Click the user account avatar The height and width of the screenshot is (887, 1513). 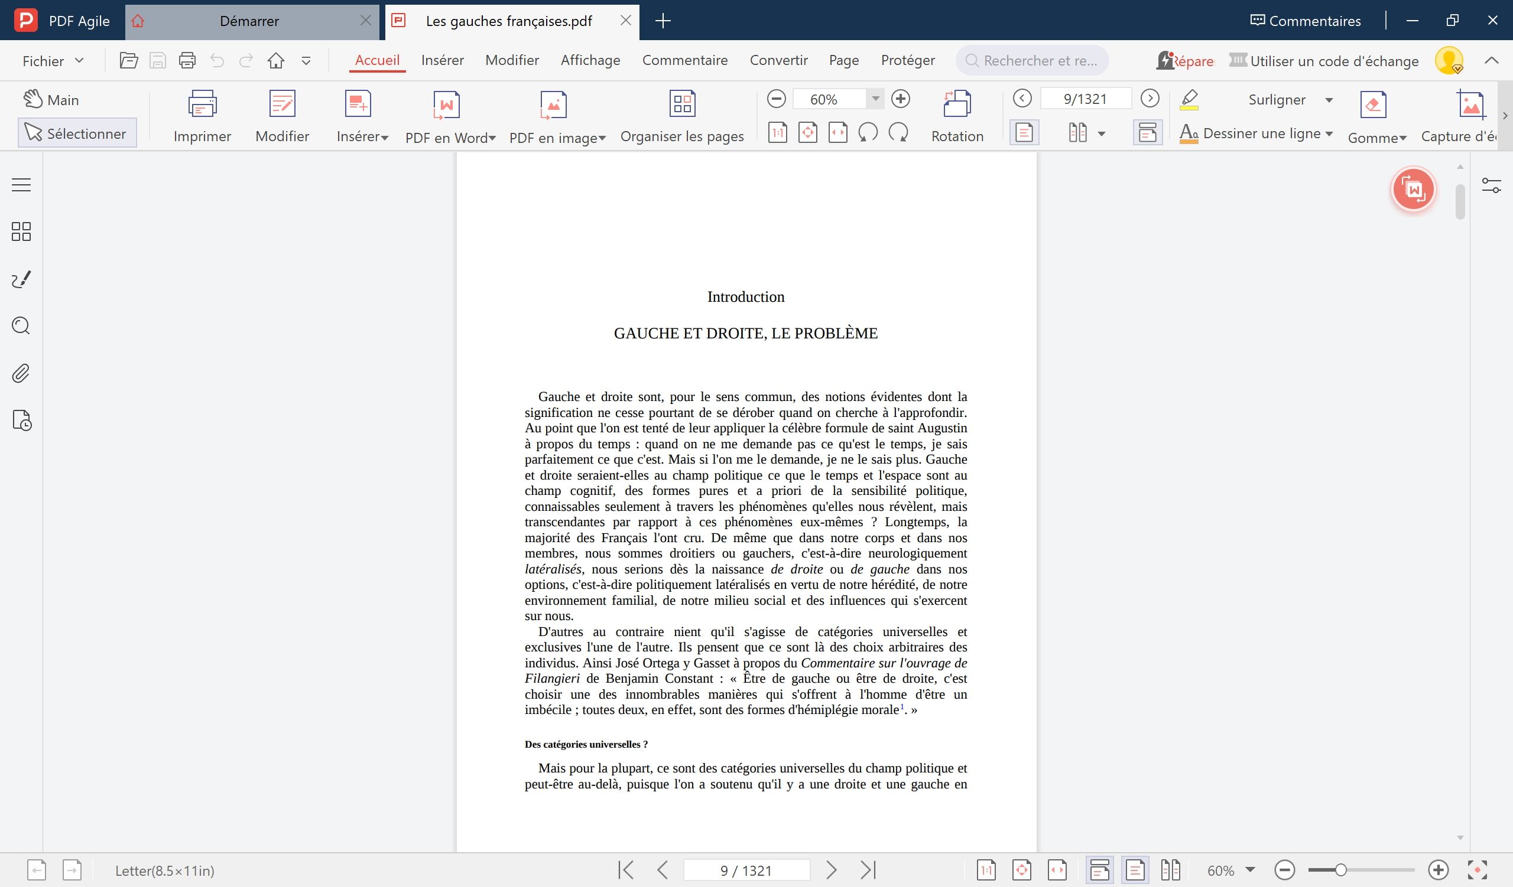(x=1449, y=61)
